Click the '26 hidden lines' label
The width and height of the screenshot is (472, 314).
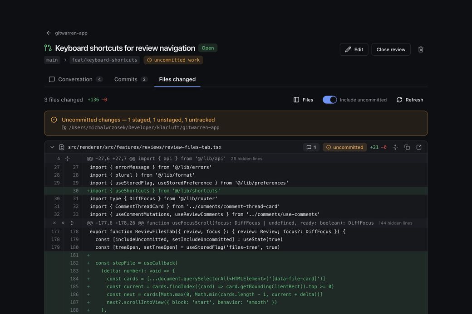click(246, 159)
